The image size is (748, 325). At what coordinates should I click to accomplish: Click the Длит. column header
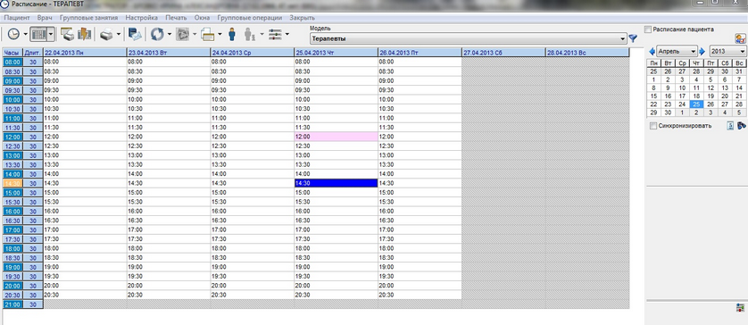click(33, 53)
